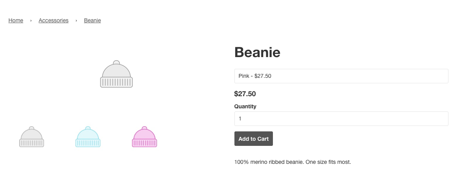Click the merino ribbed beanie description text
Image resolution: width=461 pixels, height=192 pixels.
(293, 162)
